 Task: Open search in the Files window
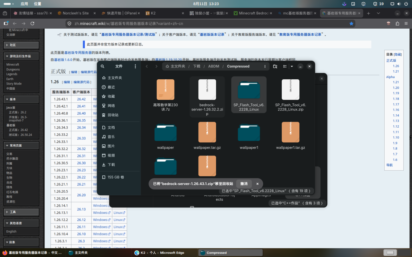(102, 66)
